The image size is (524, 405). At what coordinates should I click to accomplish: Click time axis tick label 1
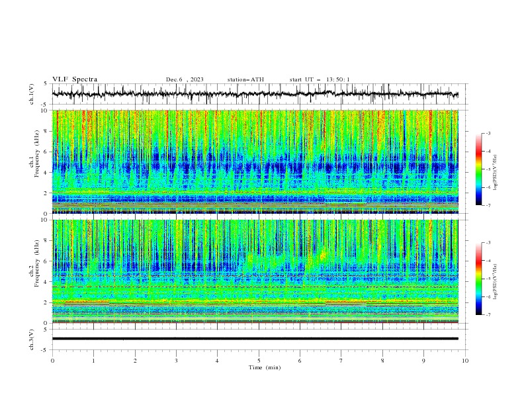[93, 361]
